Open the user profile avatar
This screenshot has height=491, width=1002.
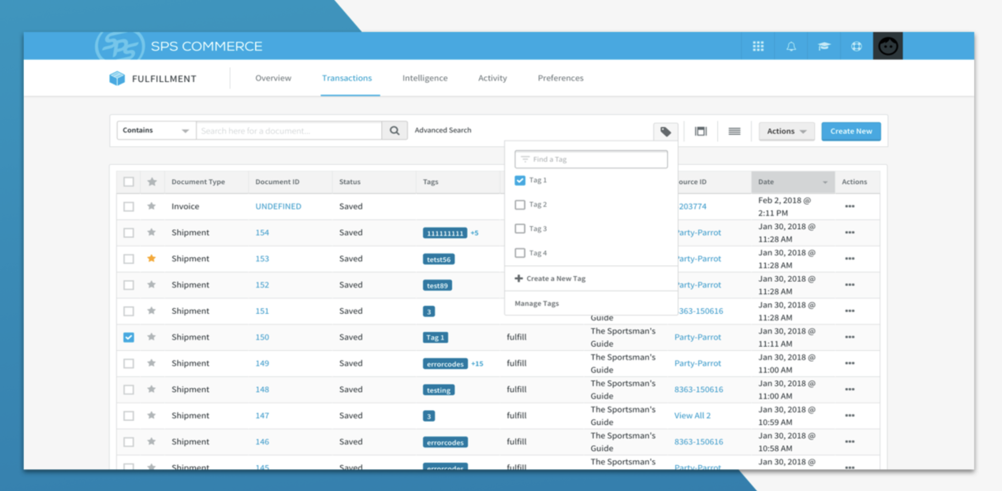(888, 46)
